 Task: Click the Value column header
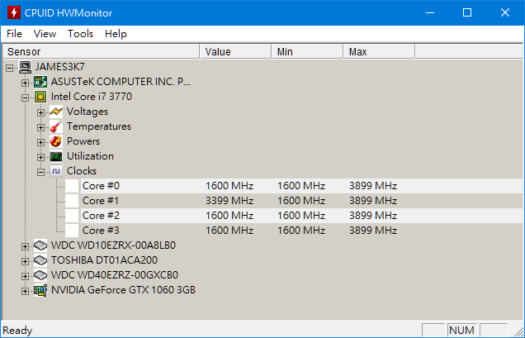(x=235, y=52)
